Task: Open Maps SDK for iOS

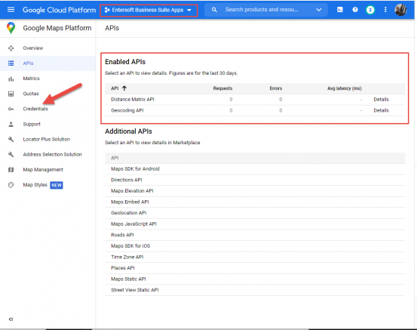Action: 130,246
